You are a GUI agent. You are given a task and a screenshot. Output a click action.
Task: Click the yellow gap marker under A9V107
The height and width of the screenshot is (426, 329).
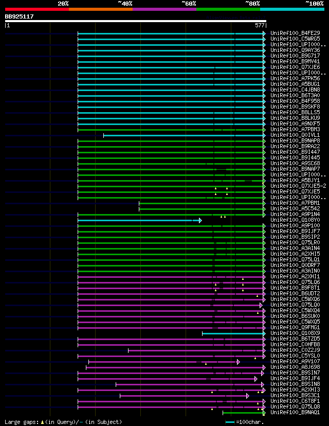[x=206, y=364]
